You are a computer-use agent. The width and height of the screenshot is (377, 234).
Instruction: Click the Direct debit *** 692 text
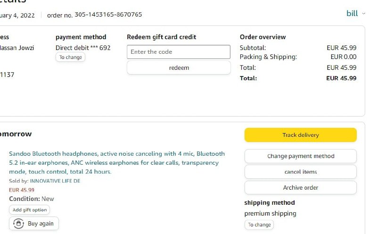click(x=83, y=48)
